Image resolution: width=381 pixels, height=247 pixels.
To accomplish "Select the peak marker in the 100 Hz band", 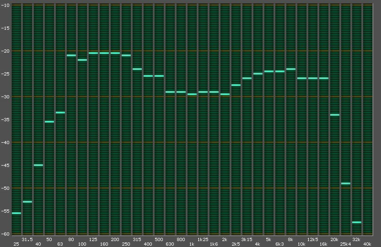I will point(82,60).
